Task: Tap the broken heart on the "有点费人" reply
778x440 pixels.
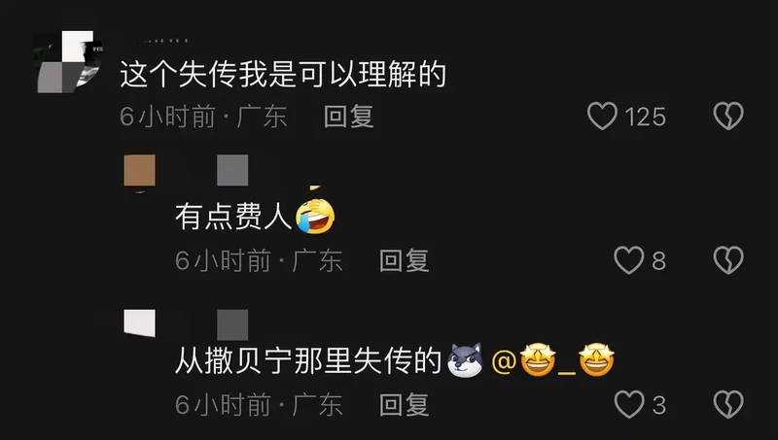Action: click(x=727, y=260)
